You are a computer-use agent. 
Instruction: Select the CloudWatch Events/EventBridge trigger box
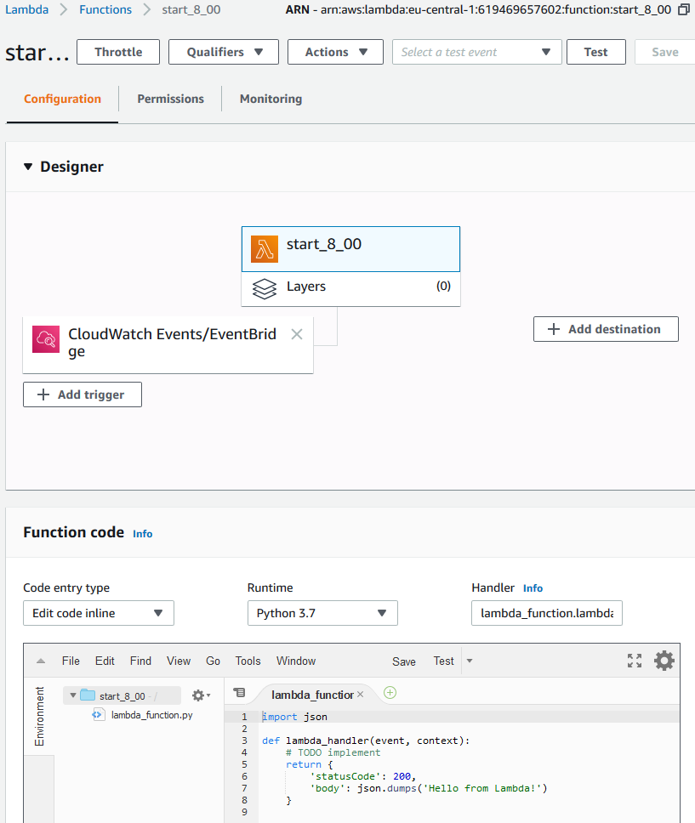(168, 345)
